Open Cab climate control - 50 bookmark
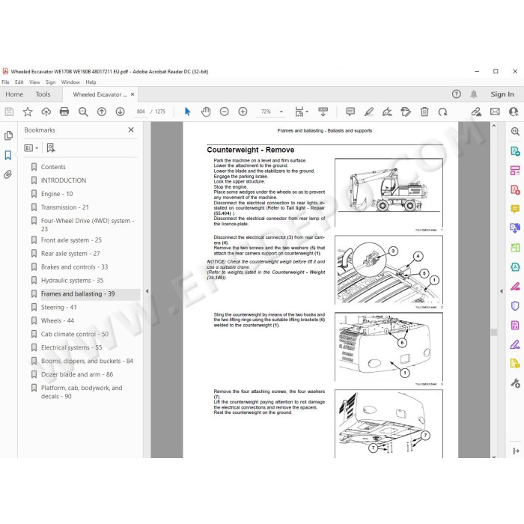Screen dimensions: 524x524 [75, 334]
